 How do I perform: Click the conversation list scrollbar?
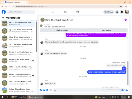(x=36, y=36)
